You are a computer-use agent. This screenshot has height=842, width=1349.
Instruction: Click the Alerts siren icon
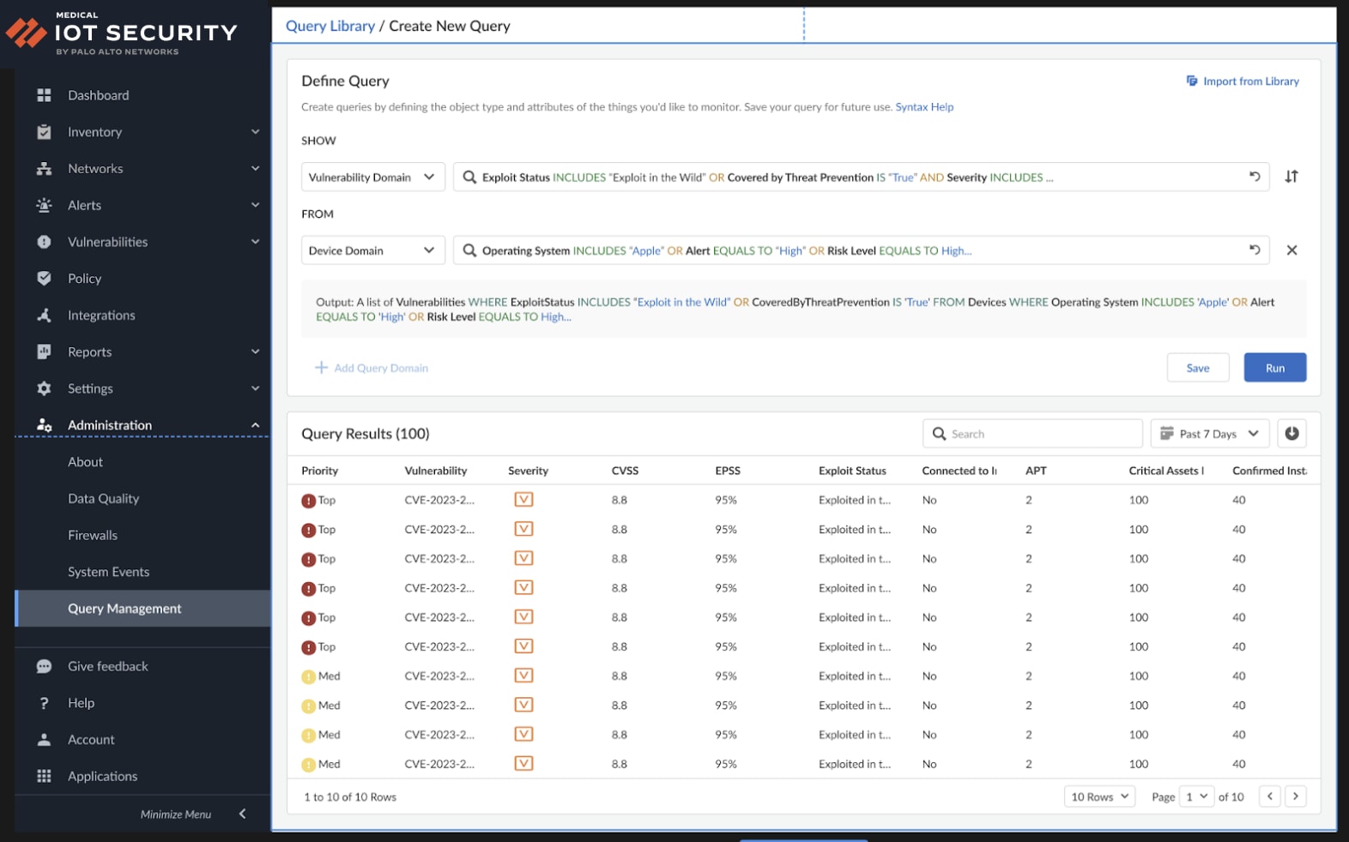[x=44, y=205]
